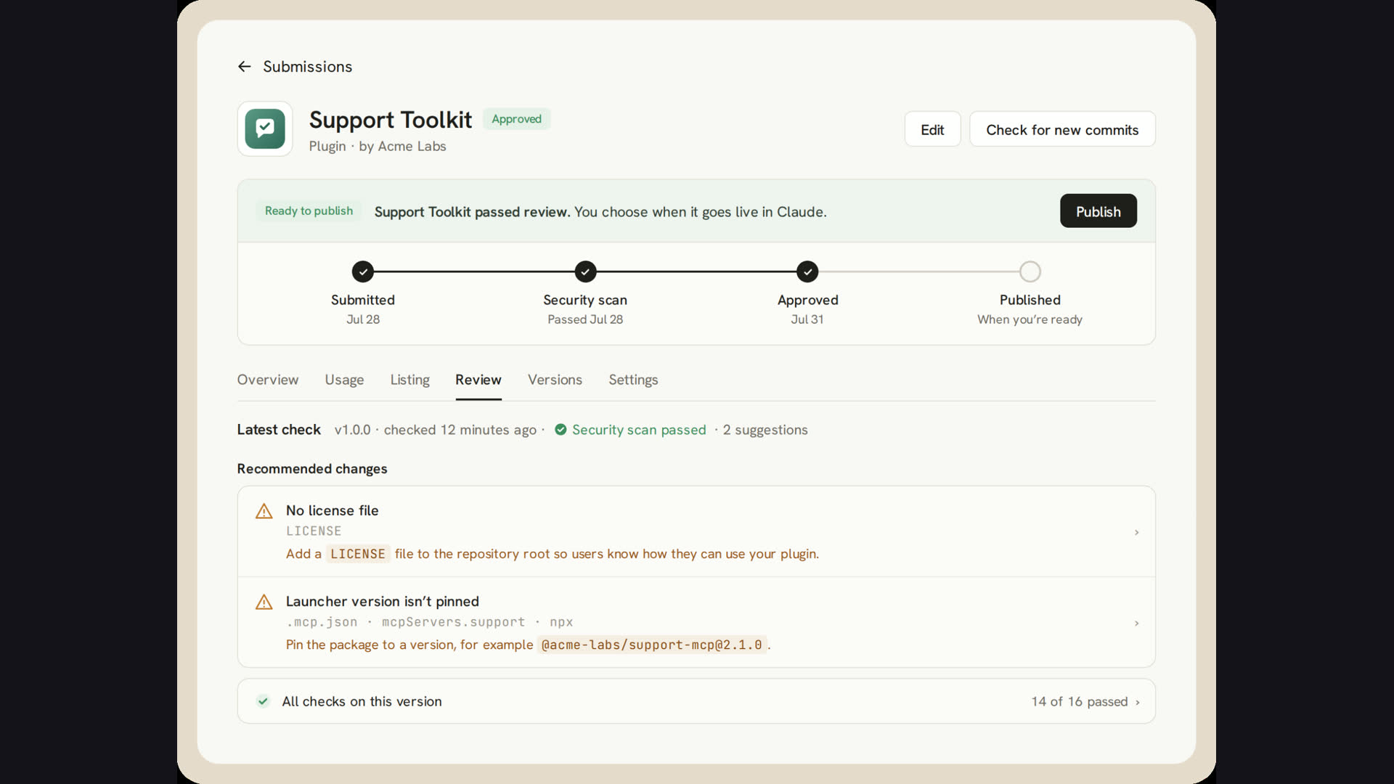Click the '2 suggestions' text

[765, 430]
